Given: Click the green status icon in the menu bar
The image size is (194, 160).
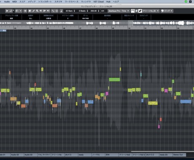Looking at the screenshot, I should point(186,2).
